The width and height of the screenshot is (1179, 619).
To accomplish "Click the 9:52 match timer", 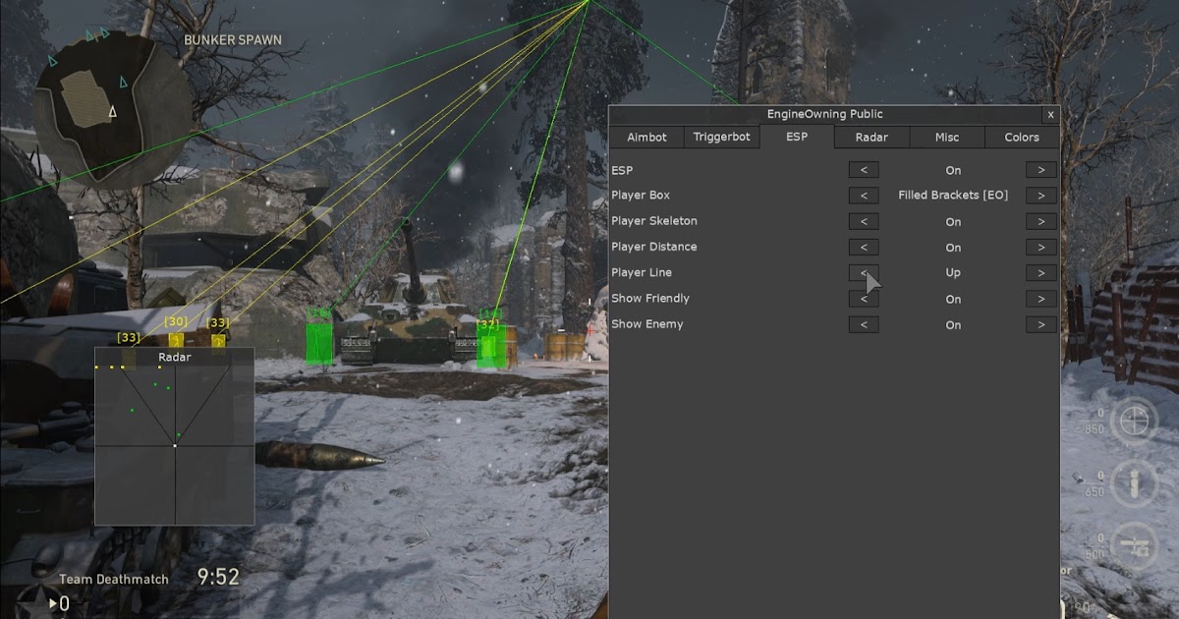I will [x=218, y=578].
